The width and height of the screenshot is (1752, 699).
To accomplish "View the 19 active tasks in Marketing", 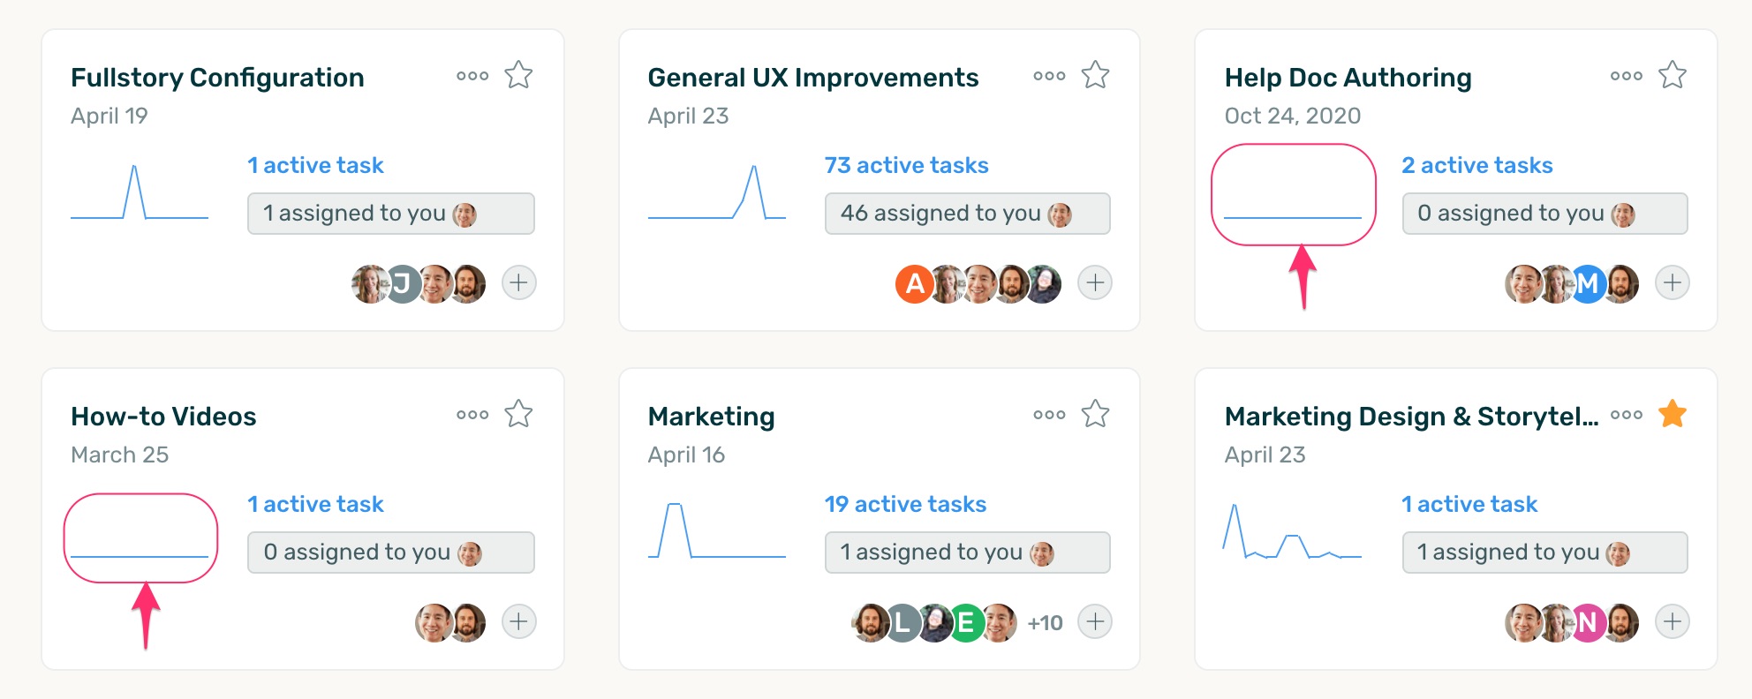I will click(905, 504).
